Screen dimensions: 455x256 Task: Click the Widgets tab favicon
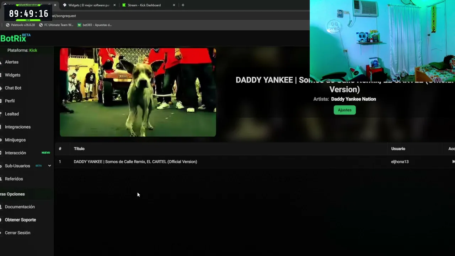(64, 5)
